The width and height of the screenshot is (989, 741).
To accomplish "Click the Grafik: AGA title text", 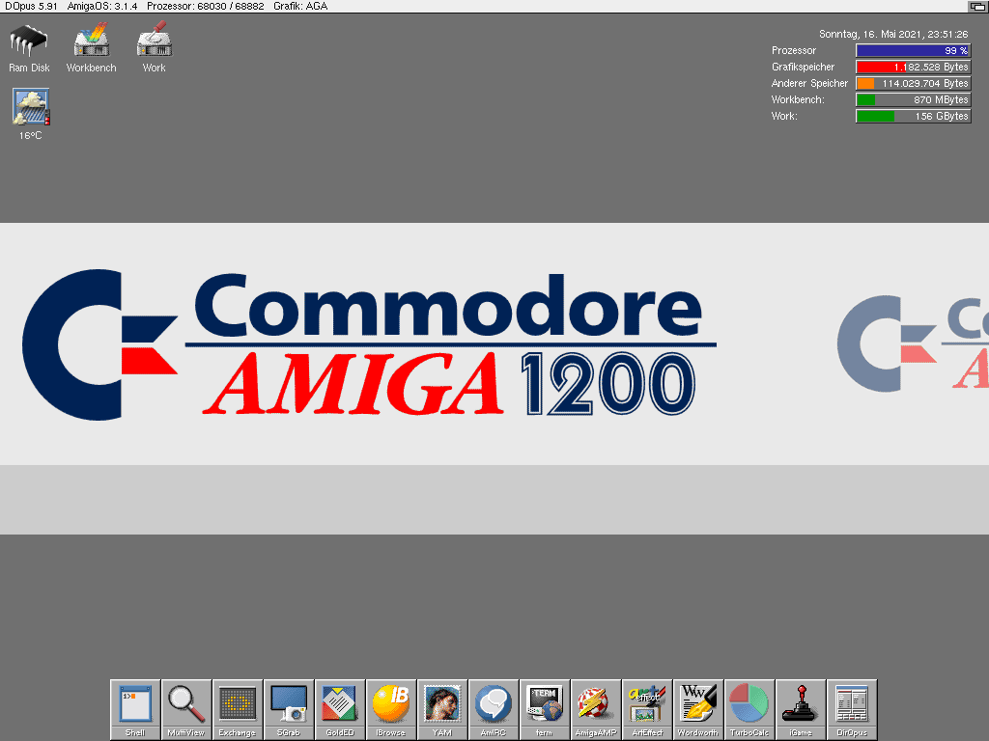I will click(x=300, y=7).
